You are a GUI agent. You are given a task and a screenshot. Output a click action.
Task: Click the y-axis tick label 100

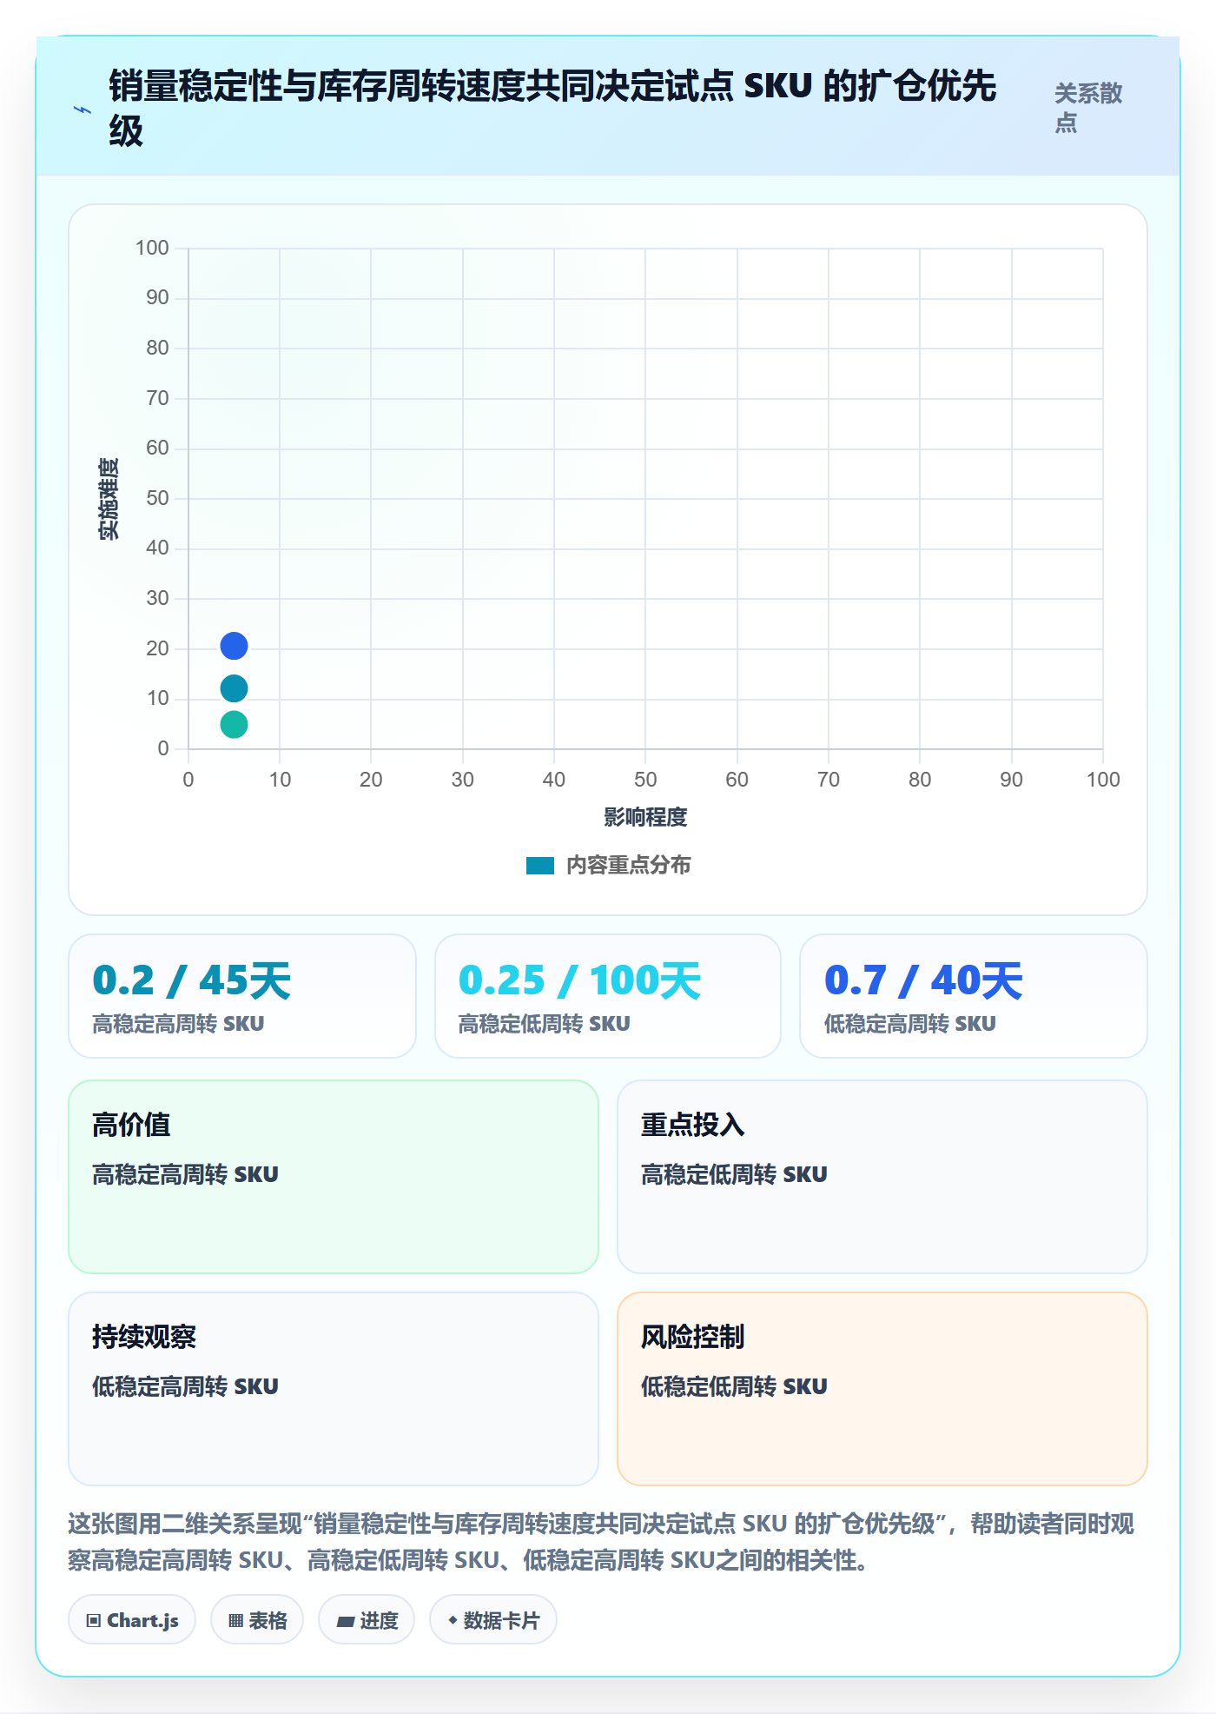coord(152,248)
